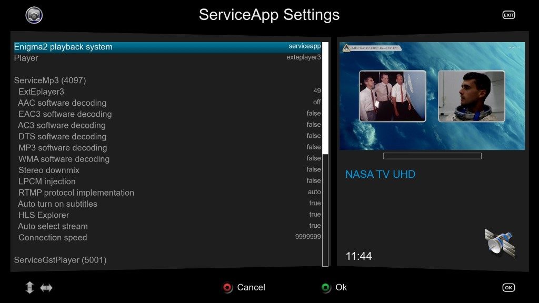
Task: Change Player exteplayer3 selection
Action: pos(304,57)
